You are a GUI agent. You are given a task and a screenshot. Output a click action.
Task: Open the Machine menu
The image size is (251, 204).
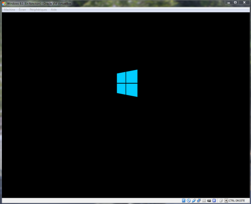pos(10,10)
